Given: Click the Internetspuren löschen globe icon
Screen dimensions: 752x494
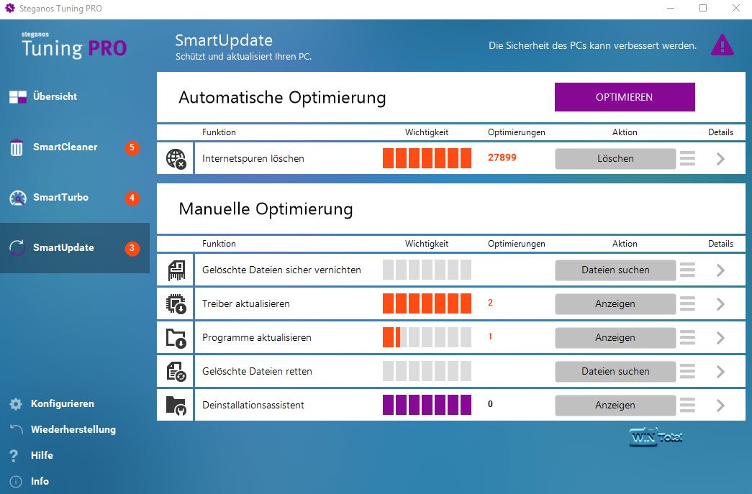Looking at the screenshot, I should (x=176, y=159).
